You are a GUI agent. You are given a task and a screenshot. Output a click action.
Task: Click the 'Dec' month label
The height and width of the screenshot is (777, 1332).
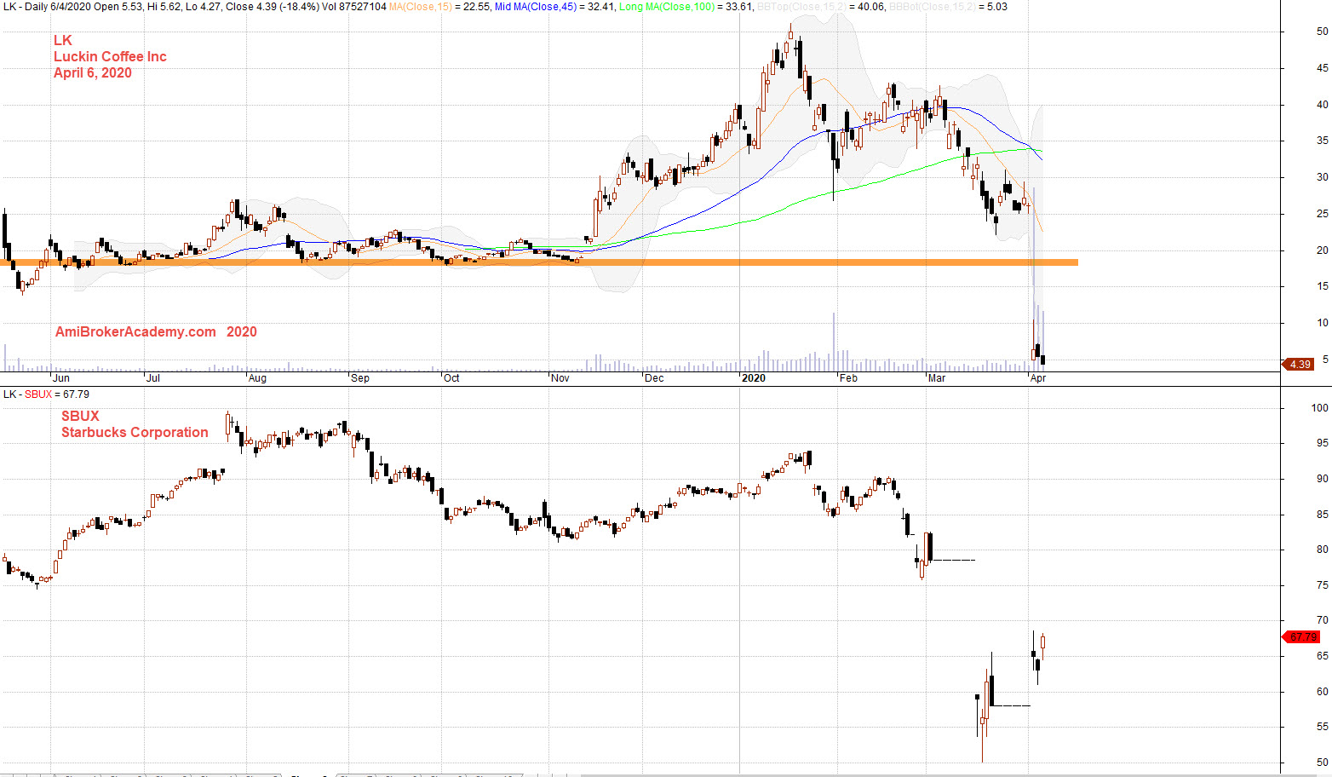(654, 378)
